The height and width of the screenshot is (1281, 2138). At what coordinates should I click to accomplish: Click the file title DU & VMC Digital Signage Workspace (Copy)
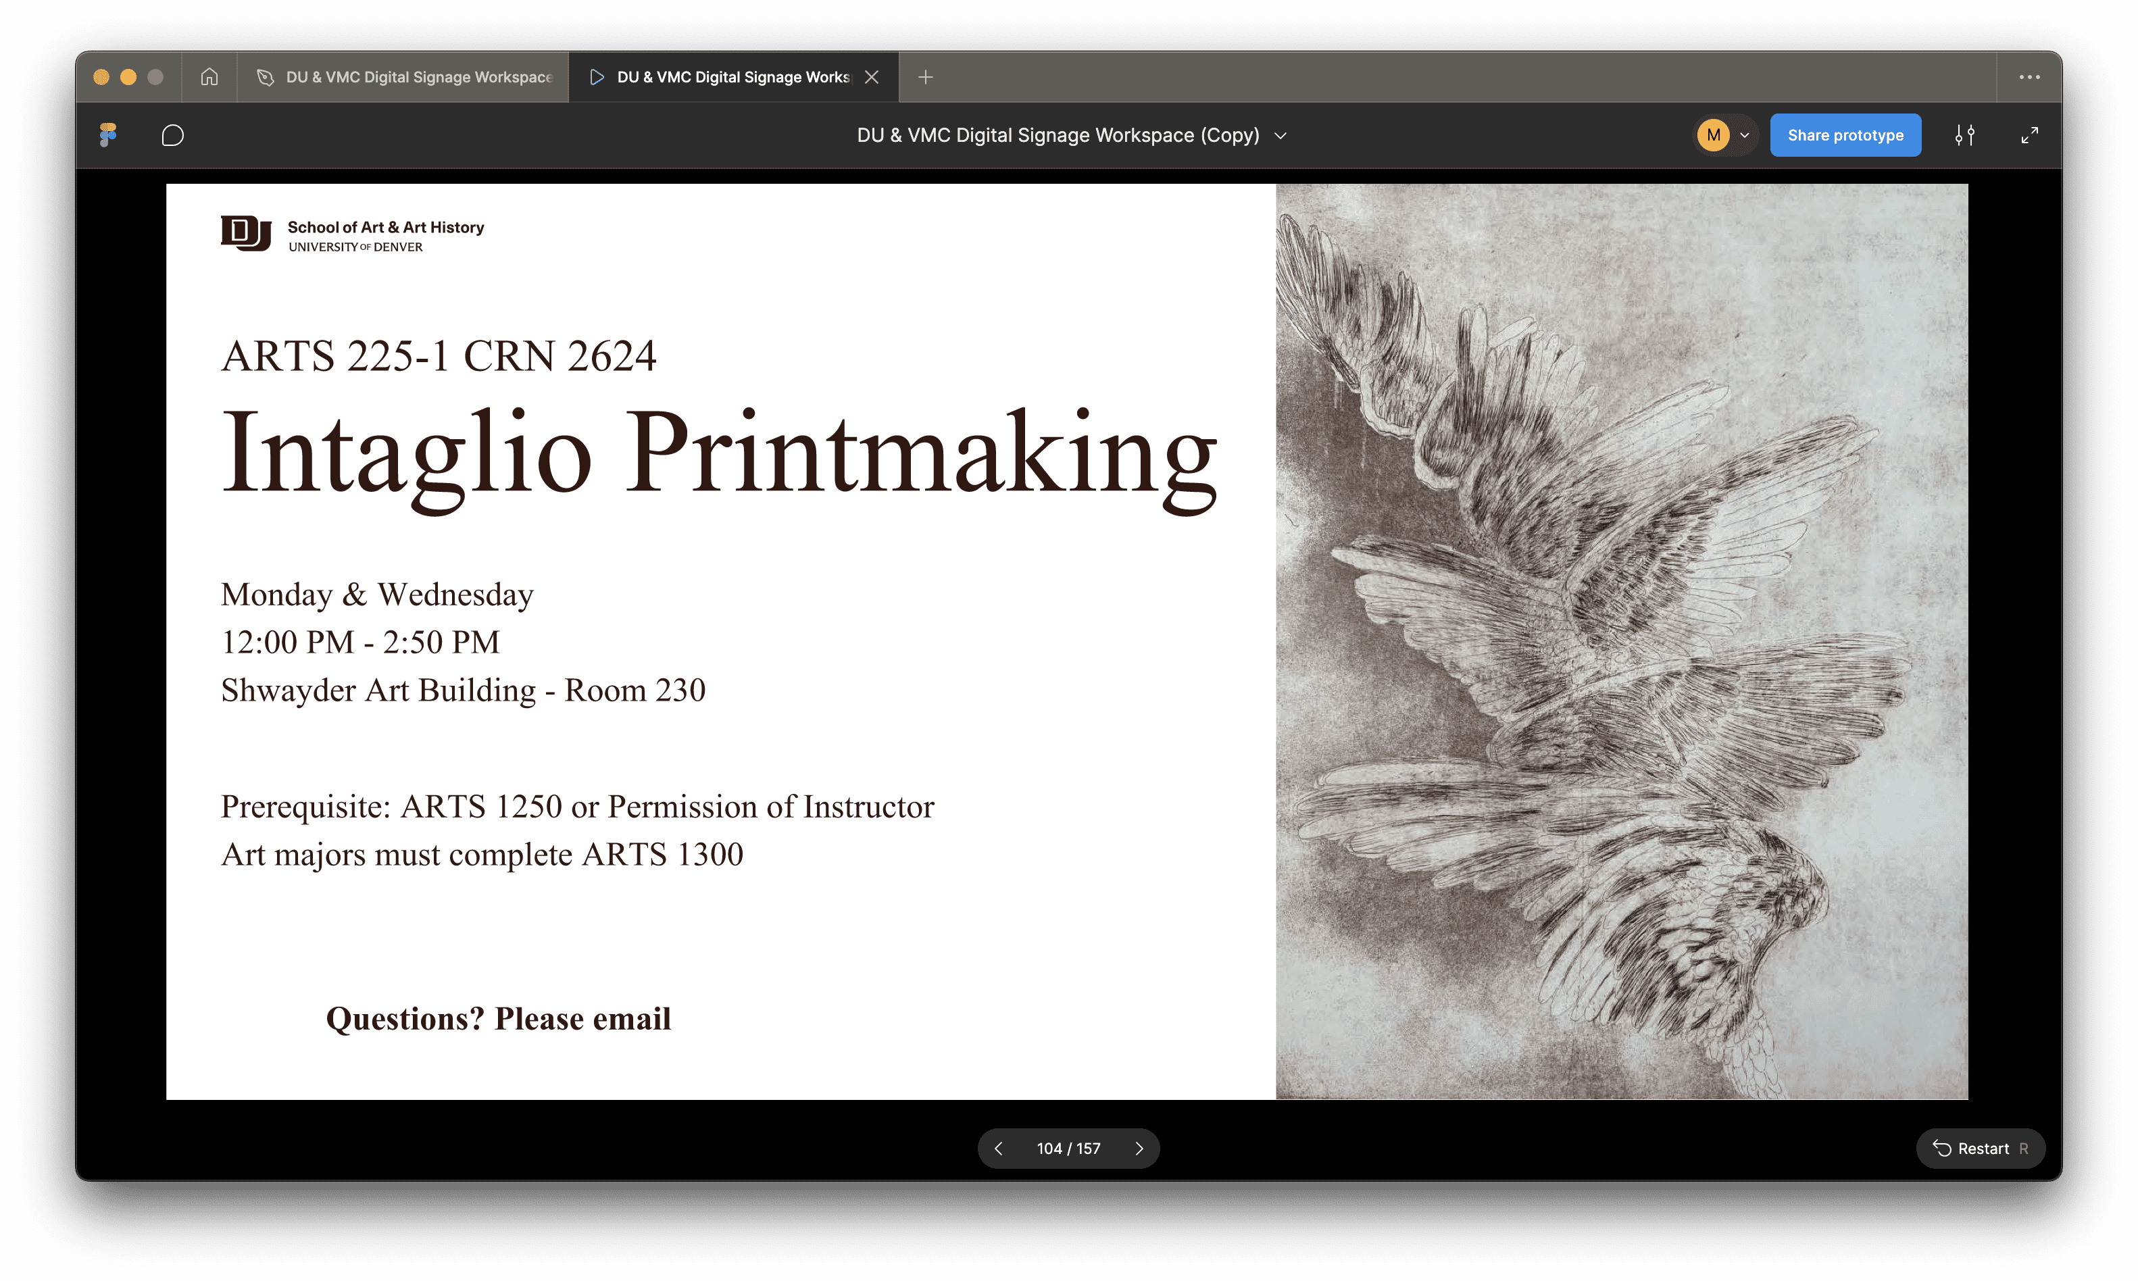click(1058, 136)
